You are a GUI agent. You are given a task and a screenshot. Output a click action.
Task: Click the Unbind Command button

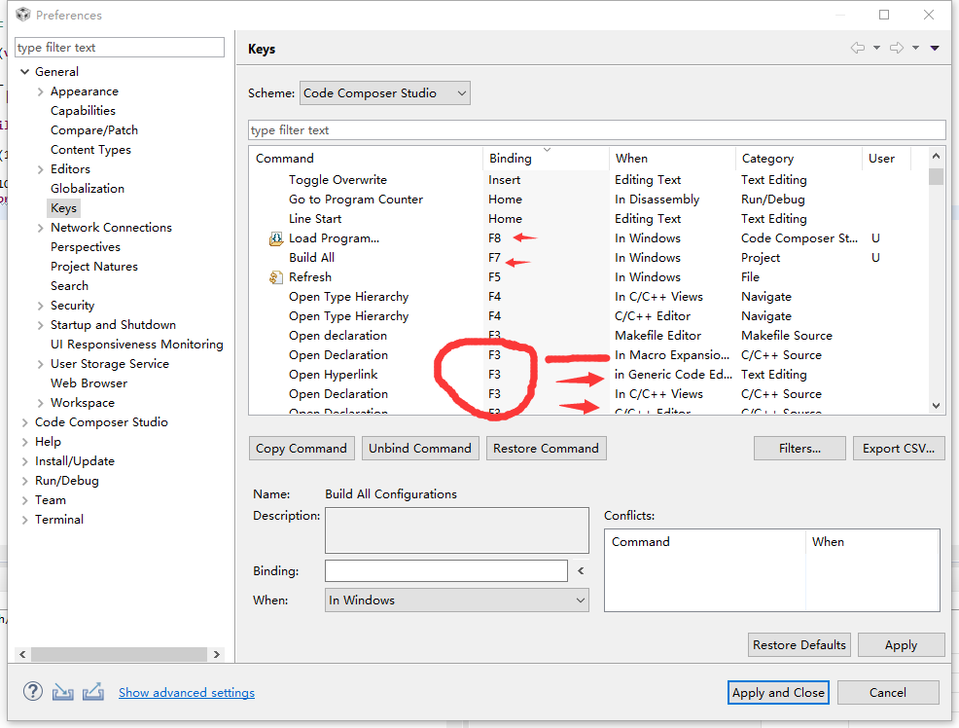click(x=419, y=449)
